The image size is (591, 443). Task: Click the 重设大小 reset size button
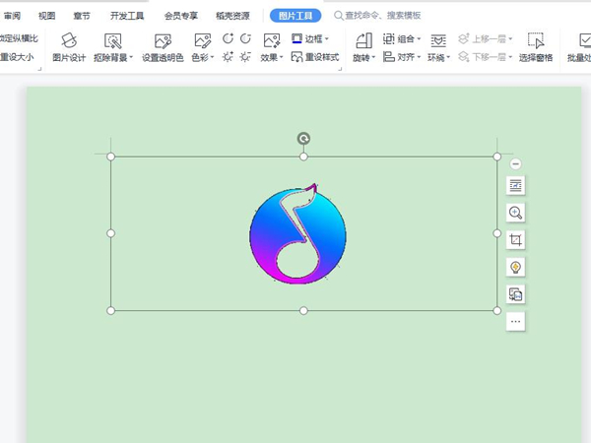pos(17,57)
